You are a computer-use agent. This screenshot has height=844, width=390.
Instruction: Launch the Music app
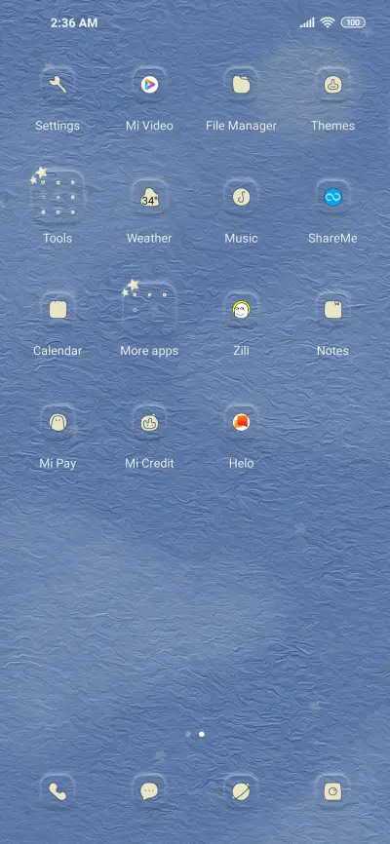point(241,198)
